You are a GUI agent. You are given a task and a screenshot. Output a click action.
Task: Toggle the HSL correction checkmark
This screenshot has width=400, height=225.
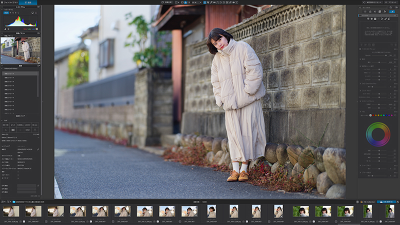360,111
